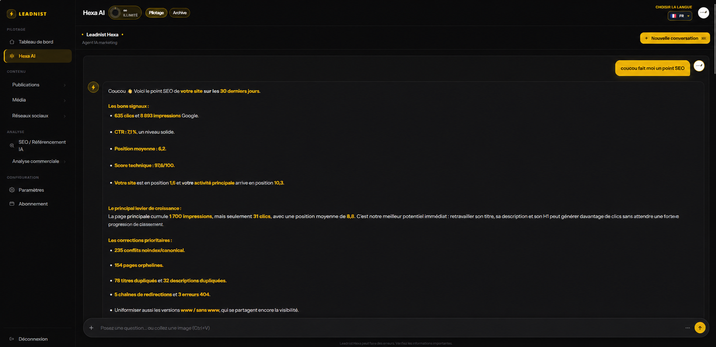Image resolution: width=716 pixels, height=347 pixels.
Task: Click the user message "coucou fait moi un point SEO"
Action: [x=653, y=68]
